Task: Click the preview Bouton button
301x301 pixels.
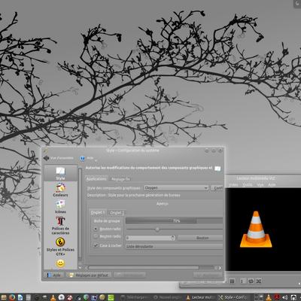Action: [x=200, y=238]
